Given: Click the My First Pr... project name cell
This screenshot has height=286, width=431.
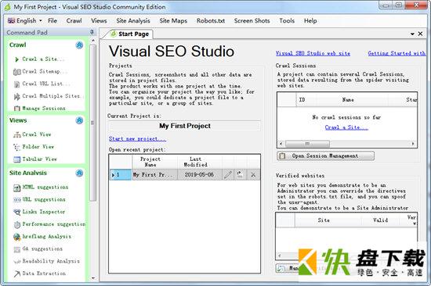Looking at the screenshot, I should [154, 175].
